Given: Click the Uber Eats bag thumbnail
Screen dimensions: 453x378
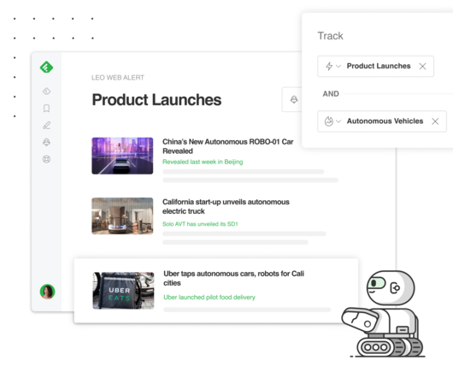Looking at the screenshot, I should pos(123,291).
